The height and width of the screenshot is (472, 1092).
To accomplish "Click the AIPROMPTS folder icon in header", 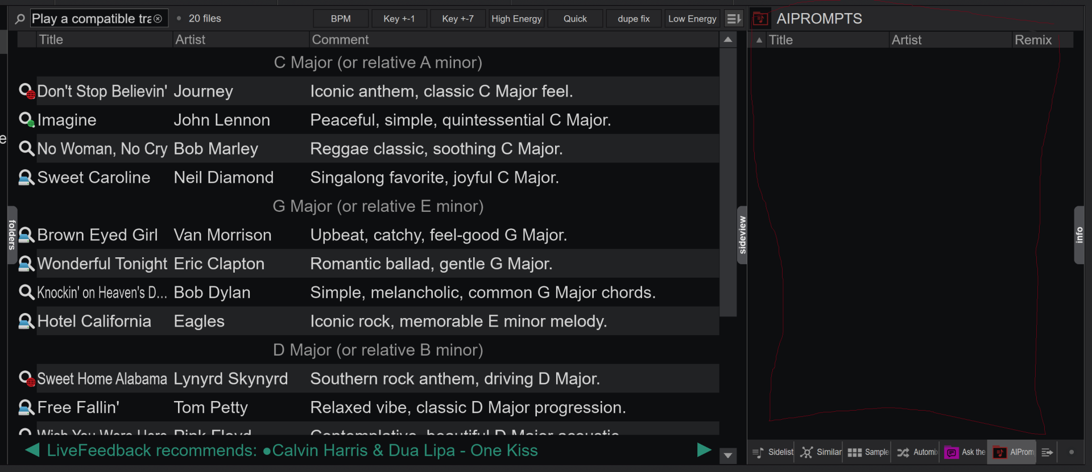I will (x=760, y=19).
